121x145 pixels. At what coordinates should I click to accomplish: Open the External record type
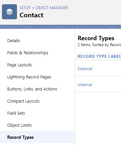85,69
